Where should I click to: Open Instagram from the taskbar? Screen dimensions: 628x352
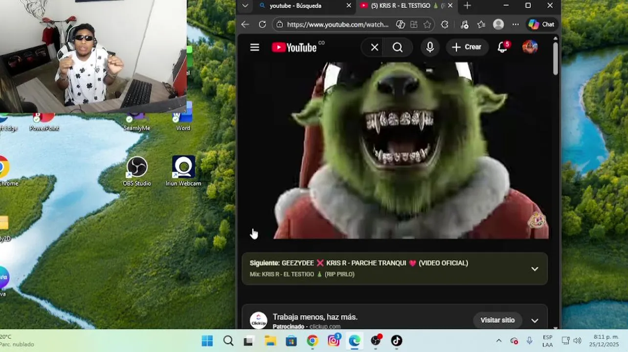coord(334,341)
